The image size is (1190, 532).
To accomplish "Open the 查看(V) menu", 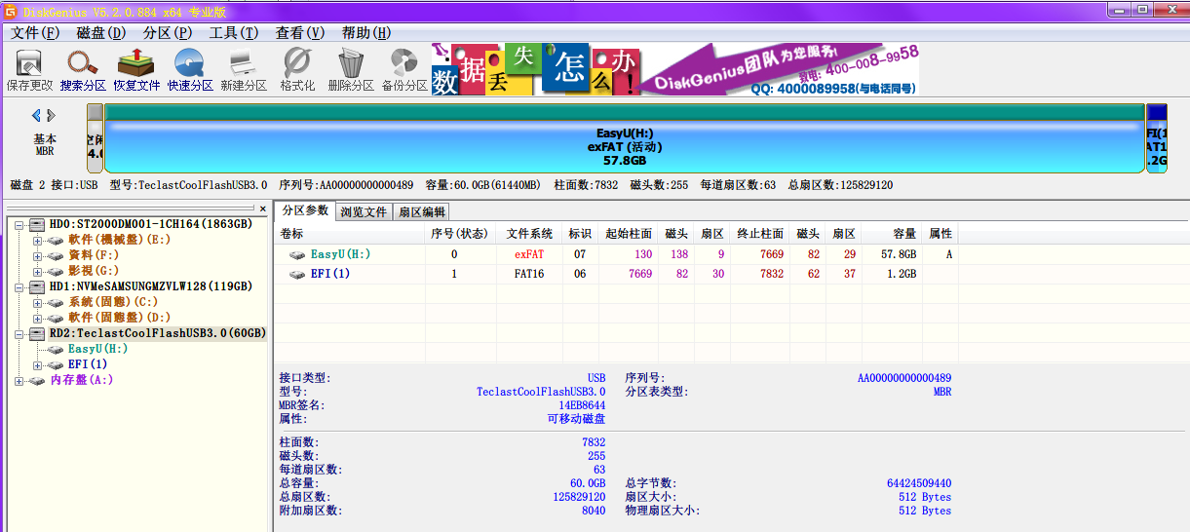I will point(300,32).
